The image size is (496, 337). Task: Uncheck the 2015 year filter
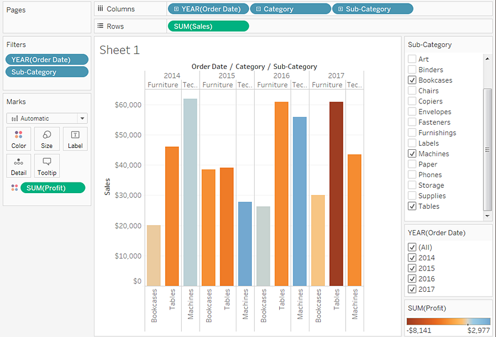[412, 268]
